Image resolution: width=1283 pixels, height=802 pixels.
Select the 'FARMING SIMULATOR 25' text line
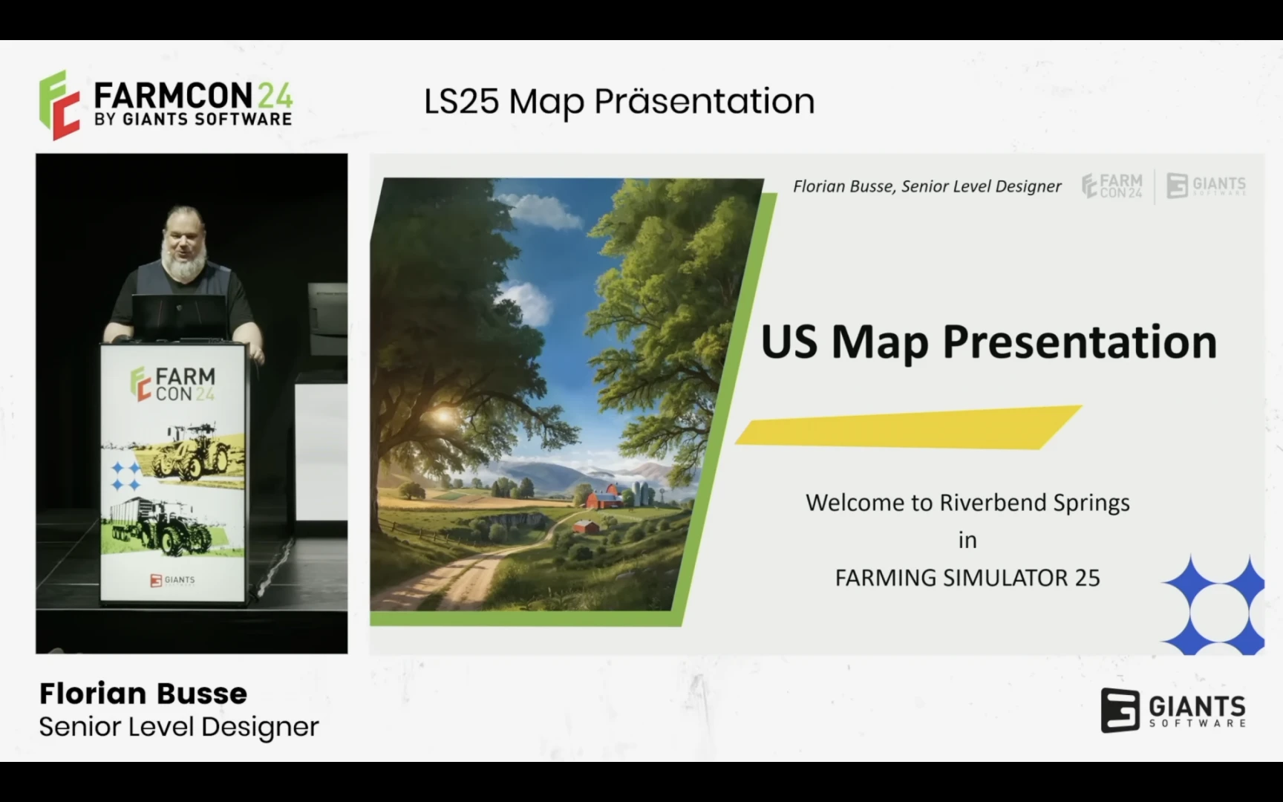tap(967, 578)
